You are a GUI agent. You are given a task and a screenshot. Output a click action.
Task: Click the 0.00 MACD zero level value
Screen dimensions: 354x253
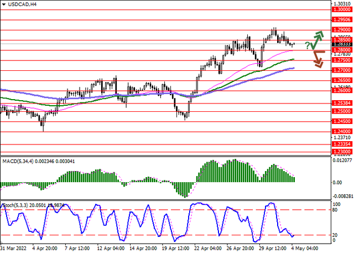337,183
